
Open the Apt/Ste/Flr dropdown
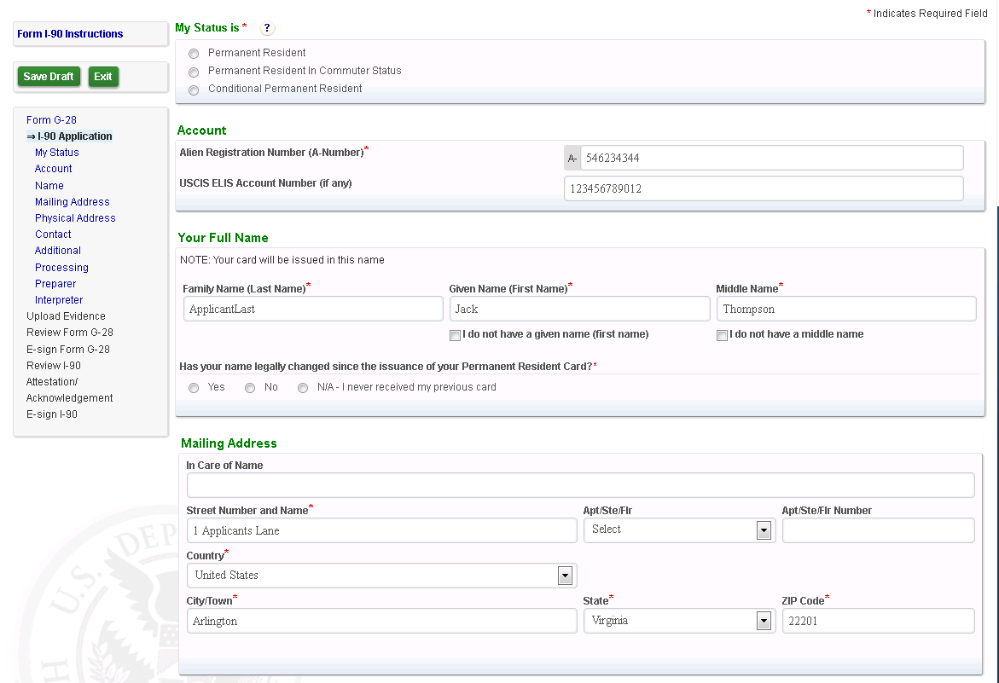click(764, 530)
